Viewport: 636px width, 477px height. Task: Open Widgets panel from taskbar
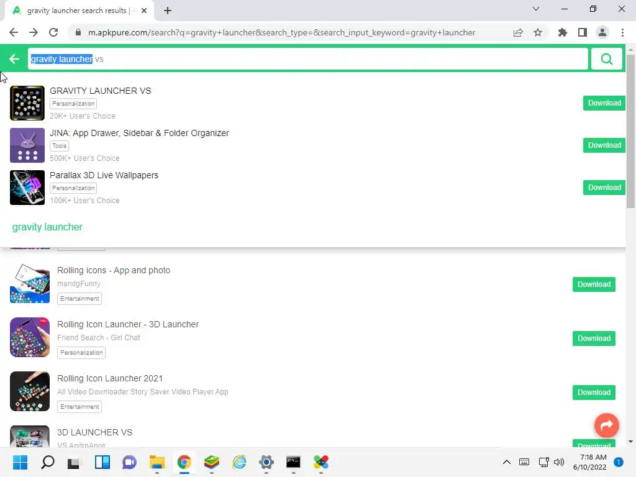coord(102,462)
